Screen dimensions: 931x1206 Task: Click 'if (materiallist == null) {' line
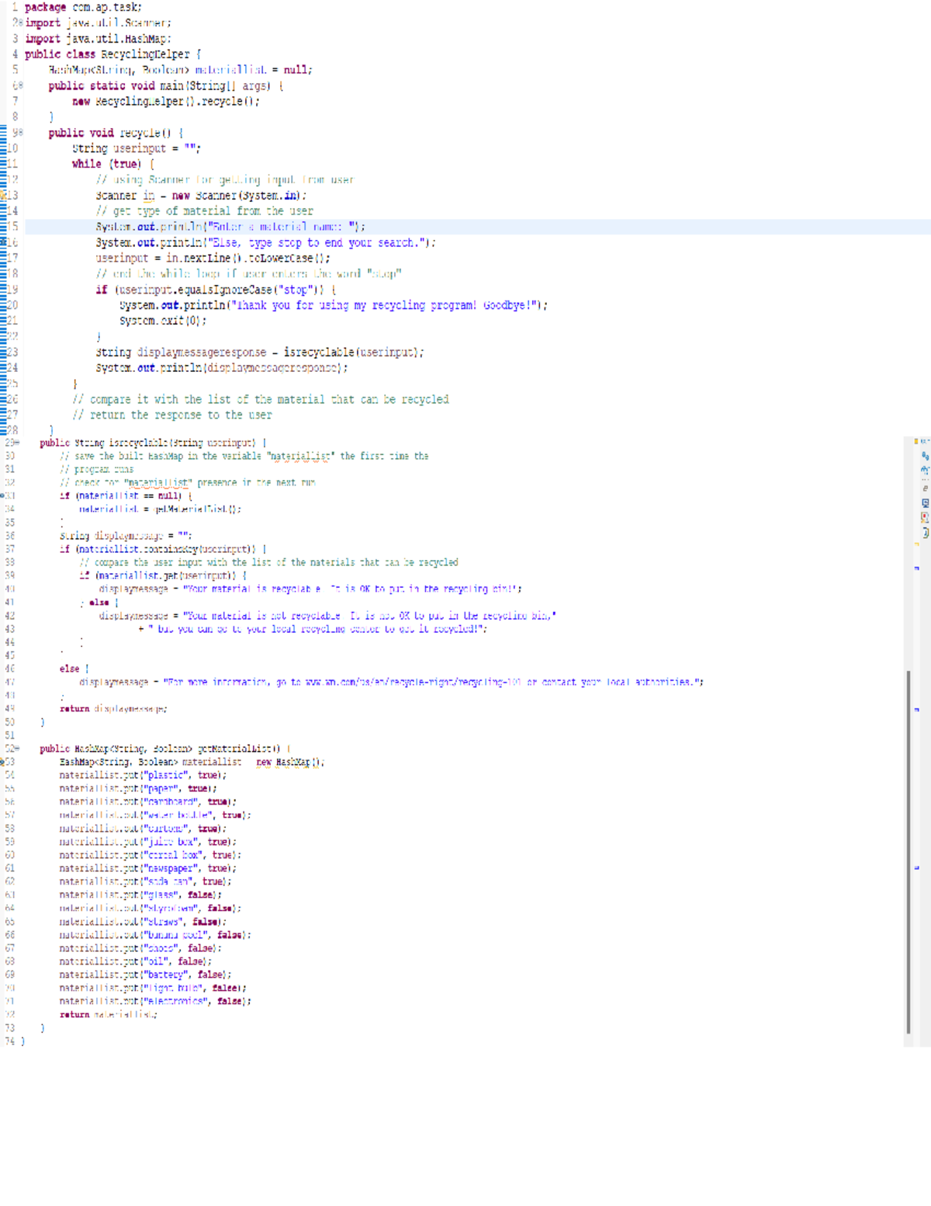coord(126,495)
